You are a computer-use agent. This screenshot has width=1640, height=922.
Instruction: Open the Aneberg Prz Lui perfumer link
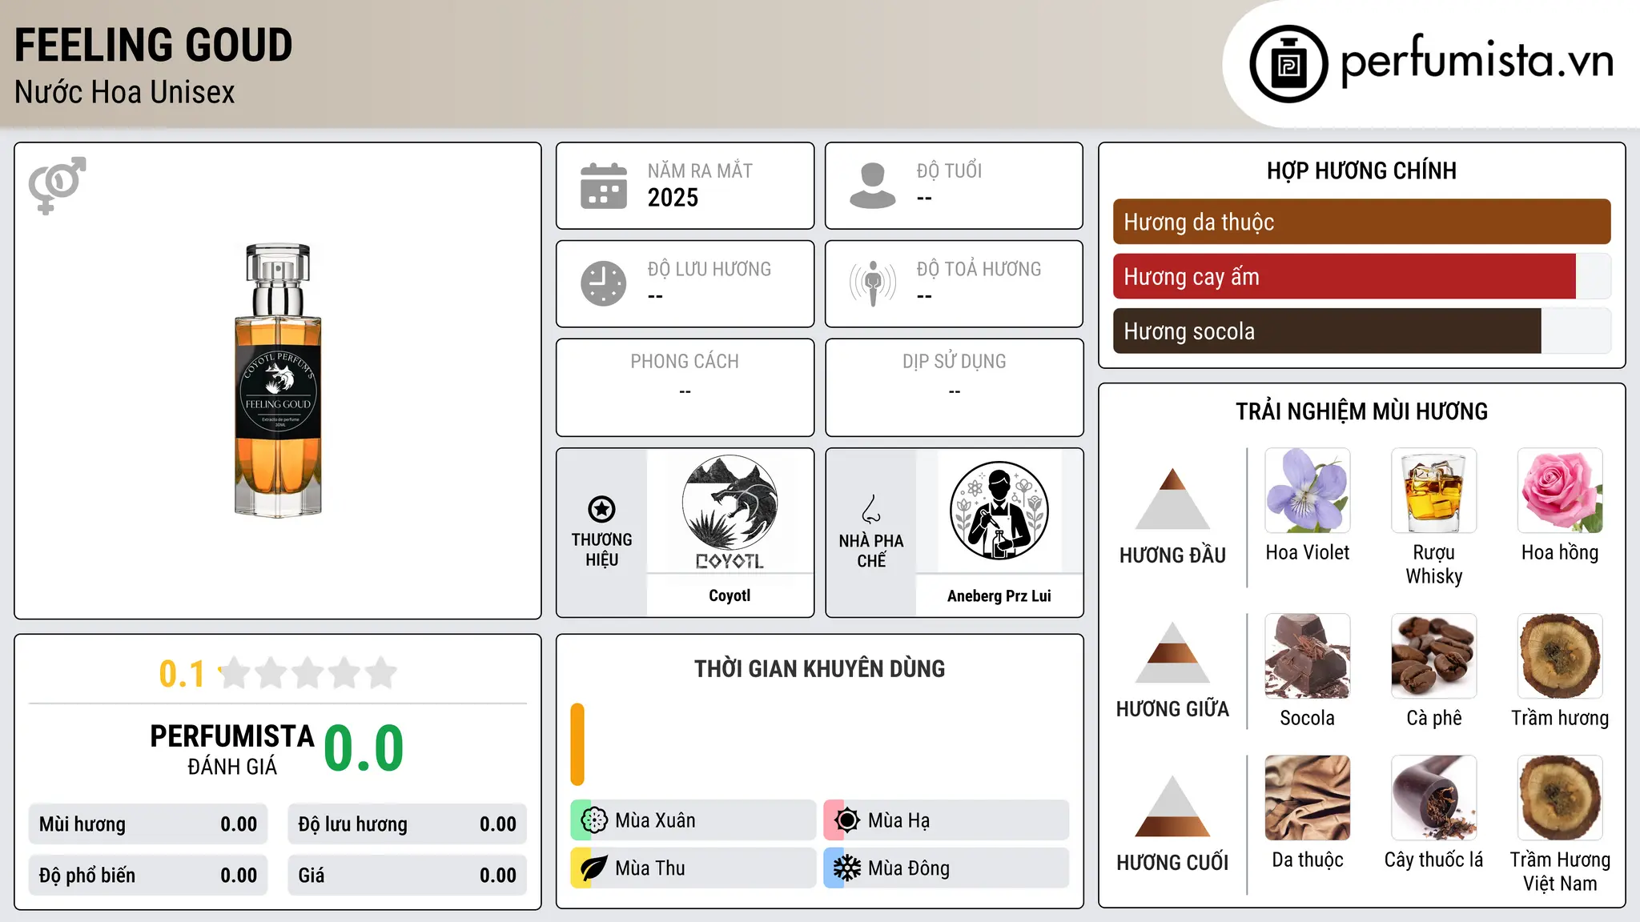(x=999, y=595)
